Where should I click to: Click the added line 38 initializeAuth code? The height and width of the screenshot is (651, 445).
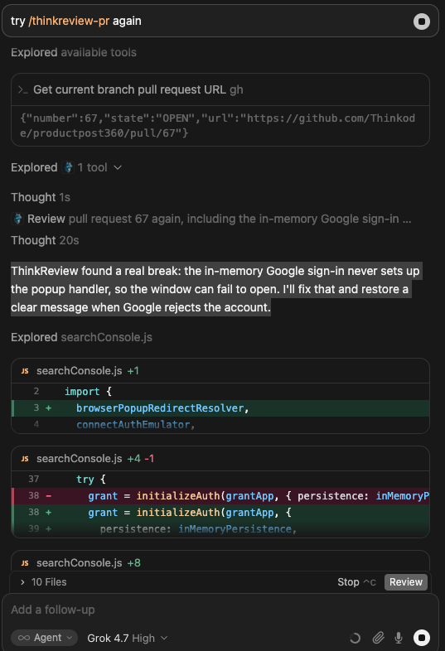coord(220,513)
